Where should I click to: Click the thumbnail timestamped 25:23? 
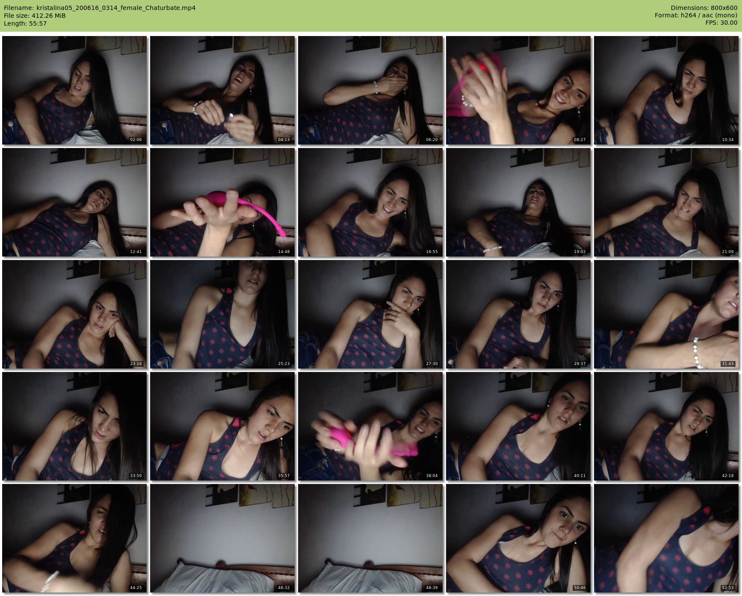[223, 314]
